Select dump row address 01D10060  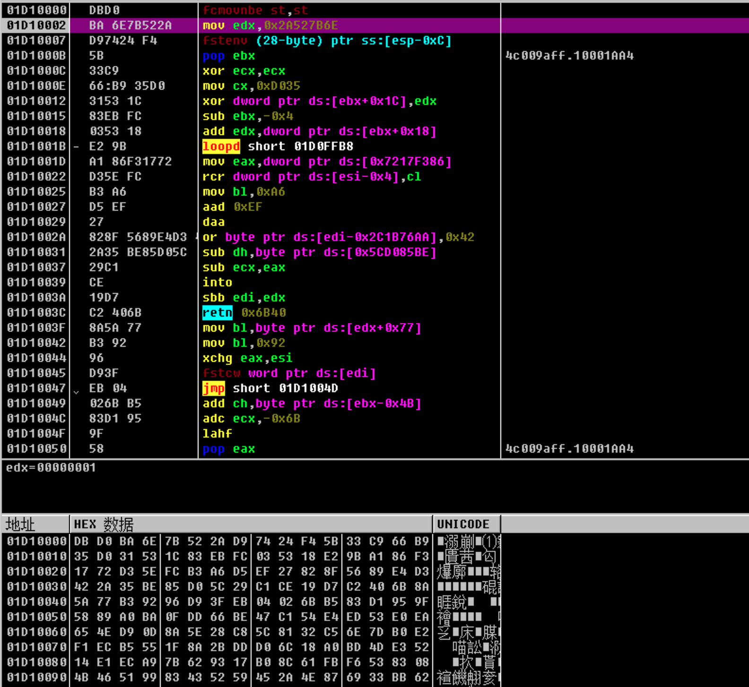pyautogui.click(x=36, y=632)
